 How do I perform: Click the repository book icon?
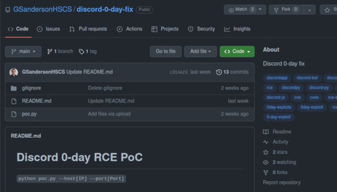coord(8,10)
